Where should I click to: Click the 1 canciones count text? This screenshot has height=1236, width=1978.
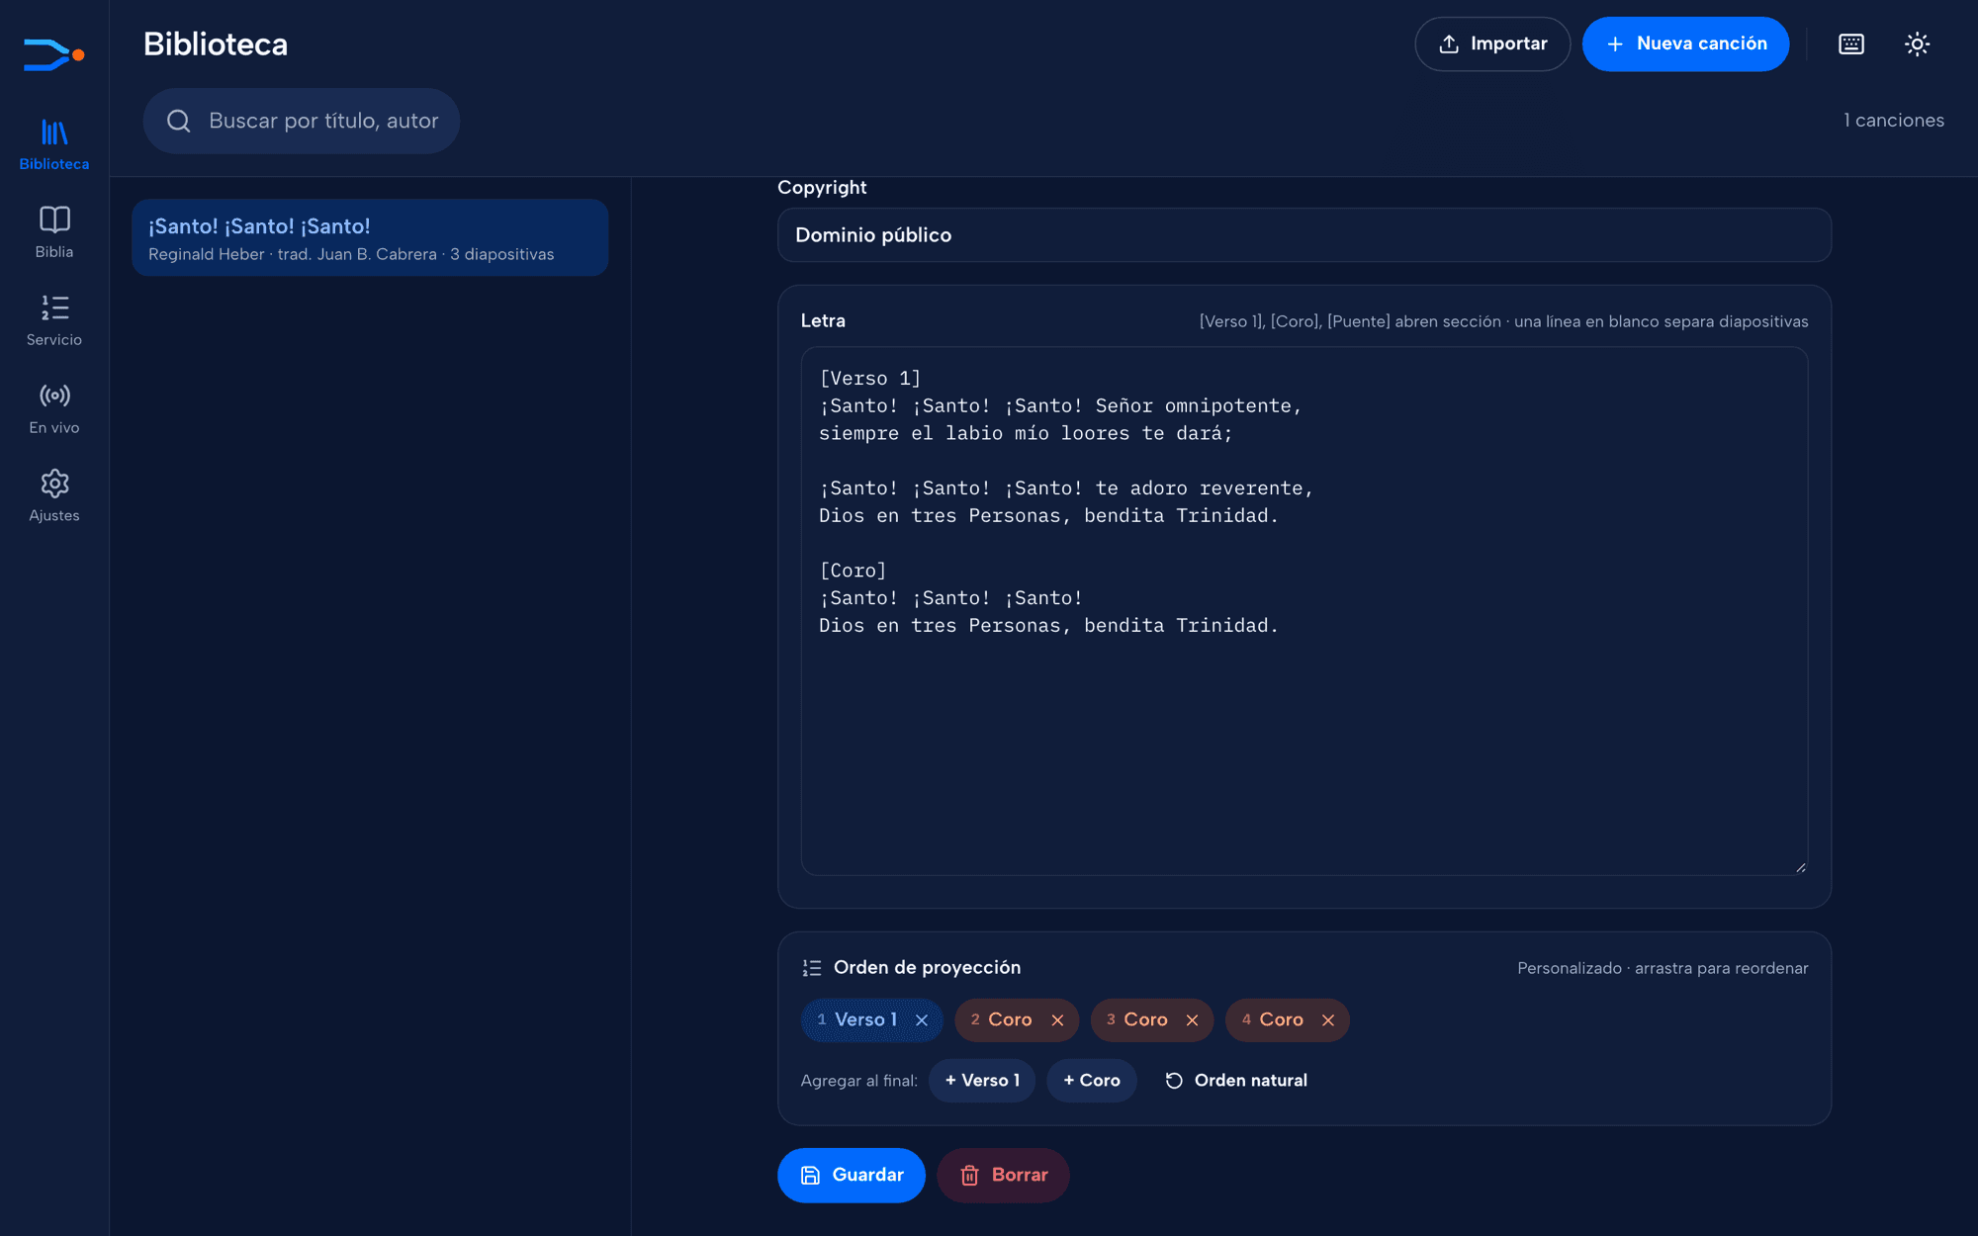[1893, 121]
